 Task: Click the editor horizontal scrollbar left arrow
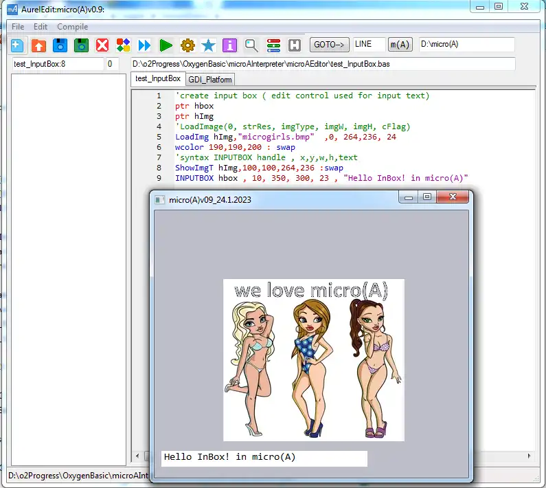point(137,456)
